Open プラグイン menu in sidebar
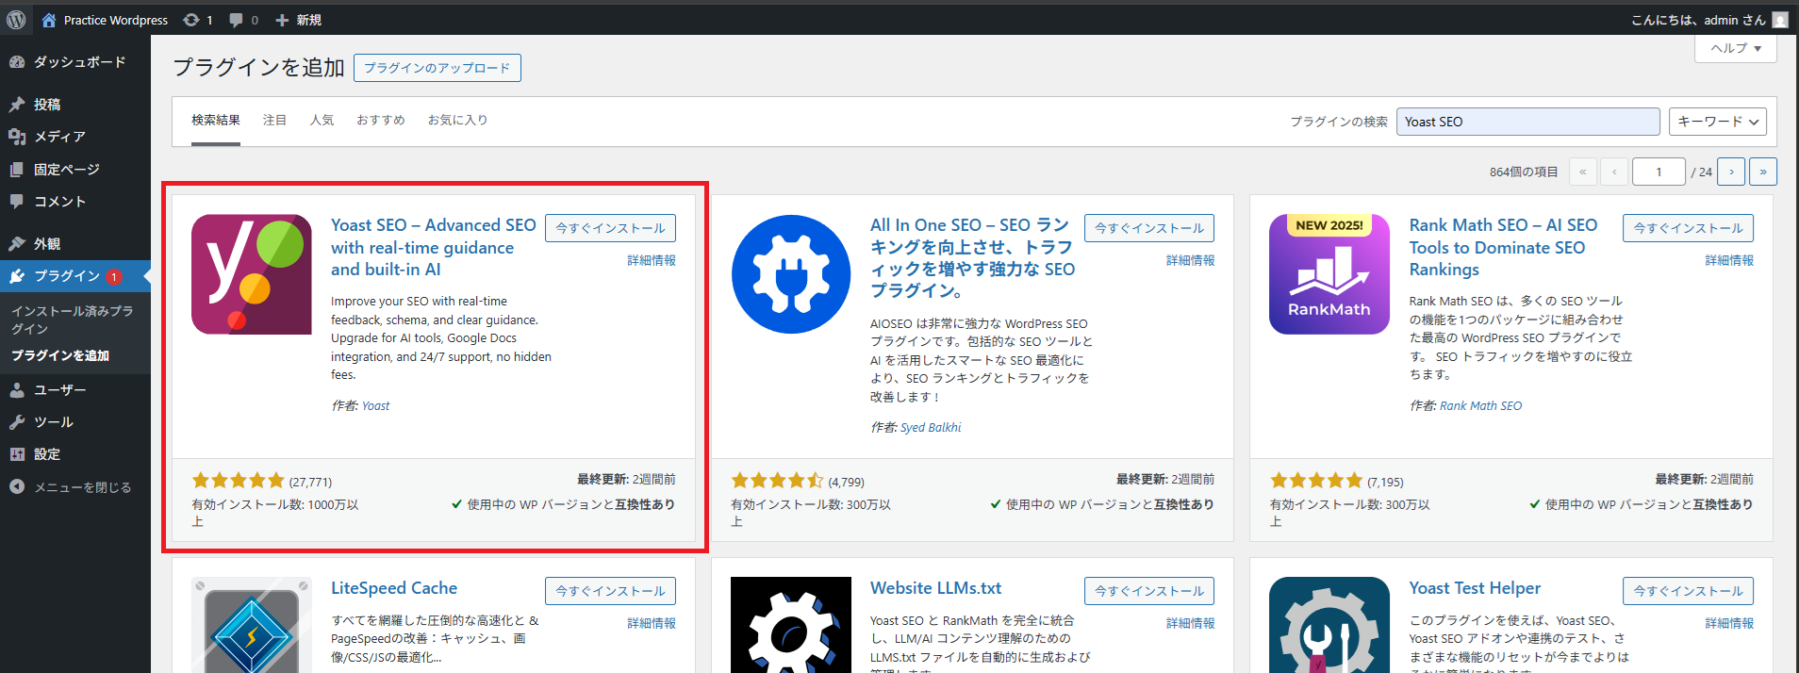 point(75,276)
